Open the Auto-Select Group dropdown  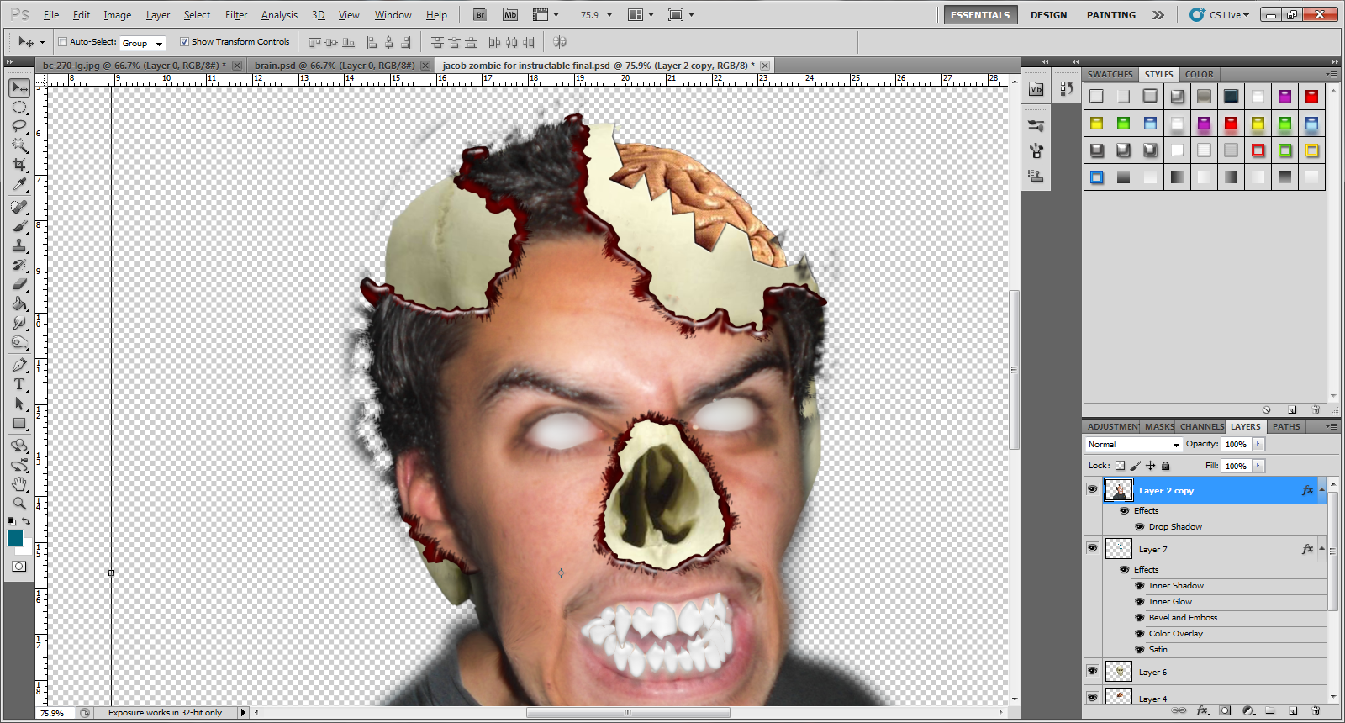143,43
